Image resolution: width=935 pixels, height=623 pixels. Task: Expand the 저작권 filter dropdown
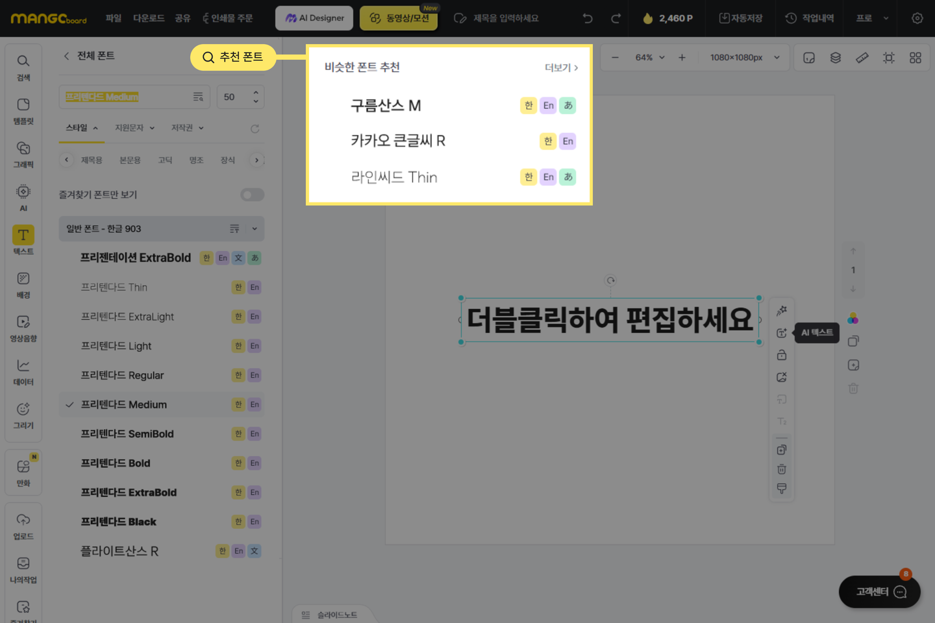point(188,128)
